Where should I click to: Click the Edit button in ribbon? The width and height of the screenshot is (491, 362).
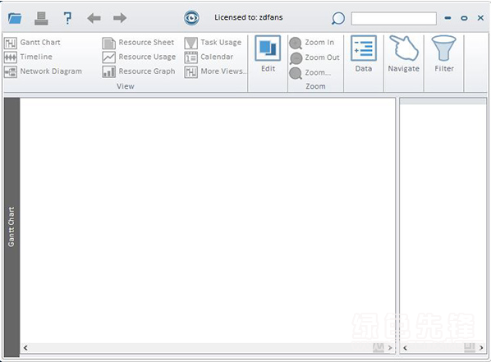click(268, 54)
